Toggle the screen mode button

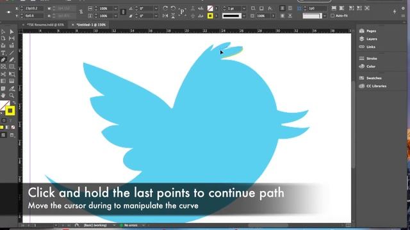(12, 135)
